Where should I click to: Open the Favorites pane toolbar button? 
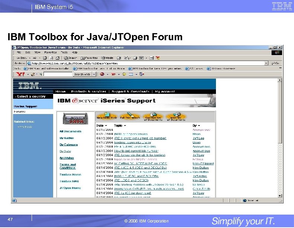tap(89, 58)
